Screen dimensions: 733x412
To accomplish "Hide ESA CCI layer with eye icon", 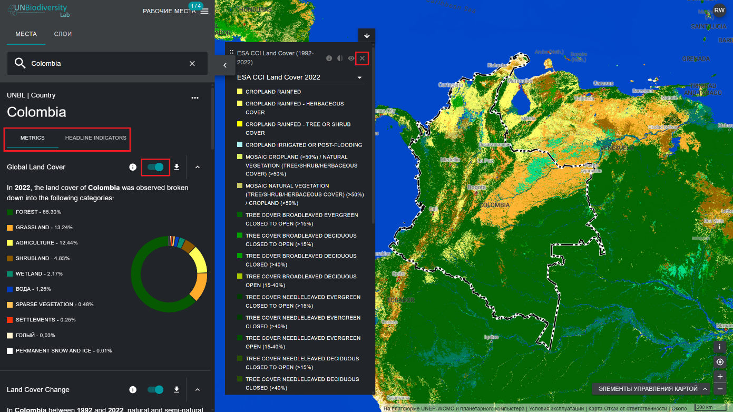I will point(351,58).
